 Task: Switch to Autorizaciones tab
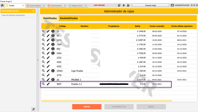(x=56, y=6)
